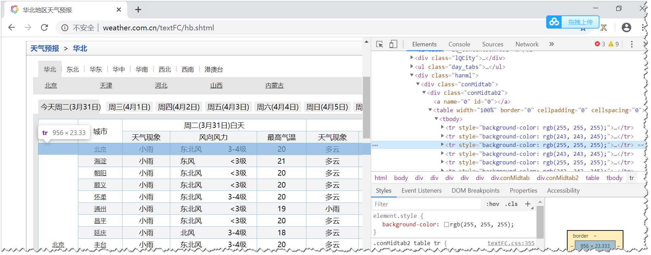
Task: Switch to 周日(4月5日) forecast
Action: point(327,107)
